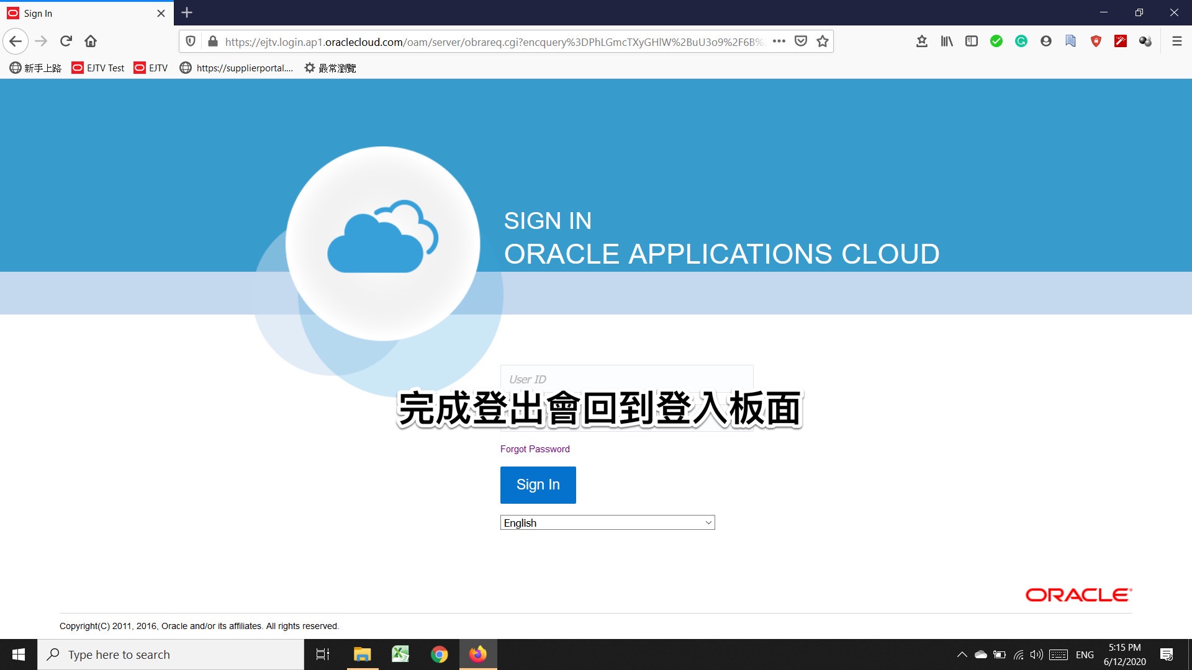Click the address bar URL

point(494,42)
